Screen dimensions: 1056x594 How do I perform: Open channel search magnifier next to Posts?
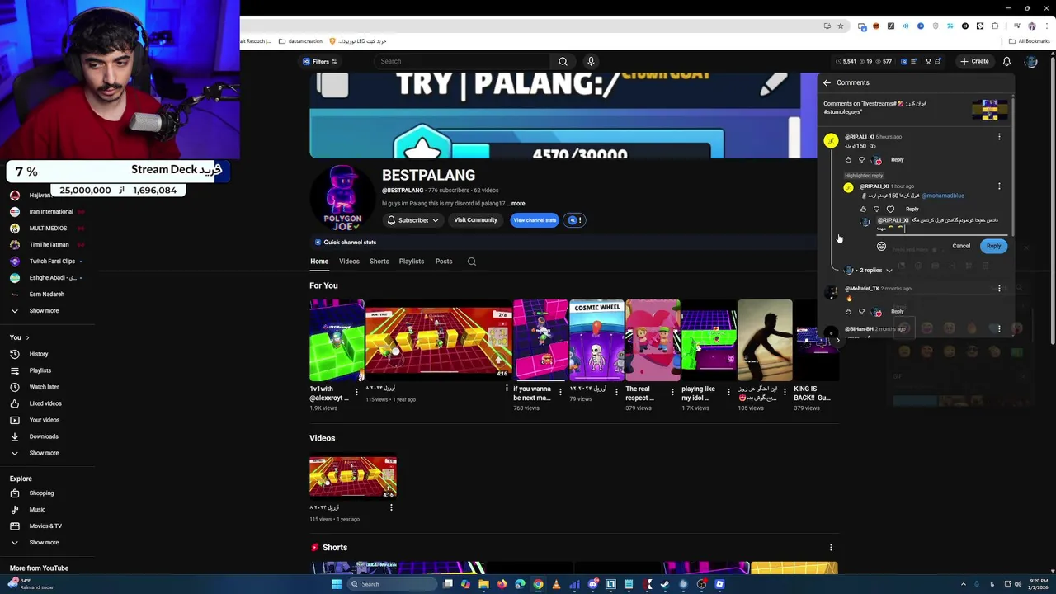472,262
